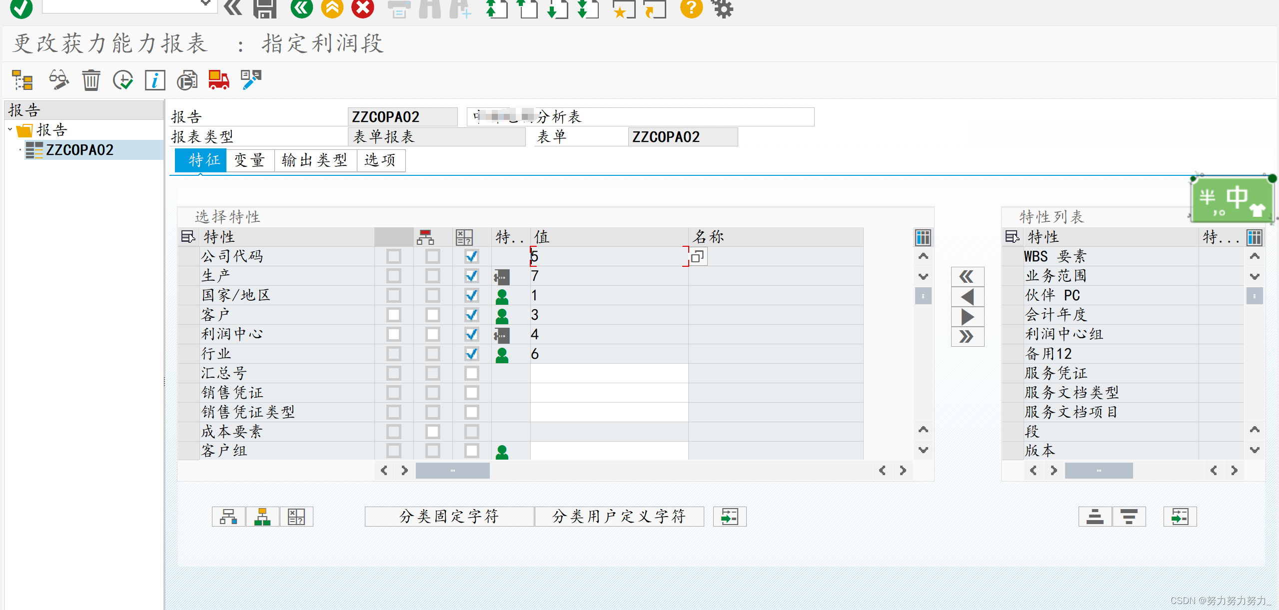1279x610 pixels.
Task: Delete using the trash can icon
Action: 90,80
